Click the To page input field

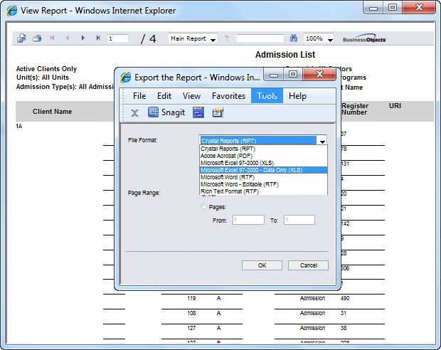click(x=299, y=220)
